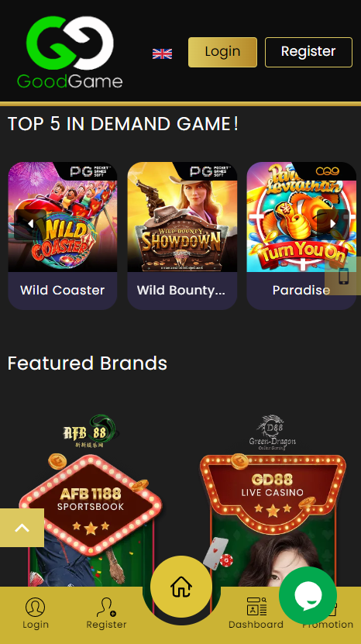Open the UK flag language selector
361x644 pixels.
pyautogui.click(x=162, y=53)
